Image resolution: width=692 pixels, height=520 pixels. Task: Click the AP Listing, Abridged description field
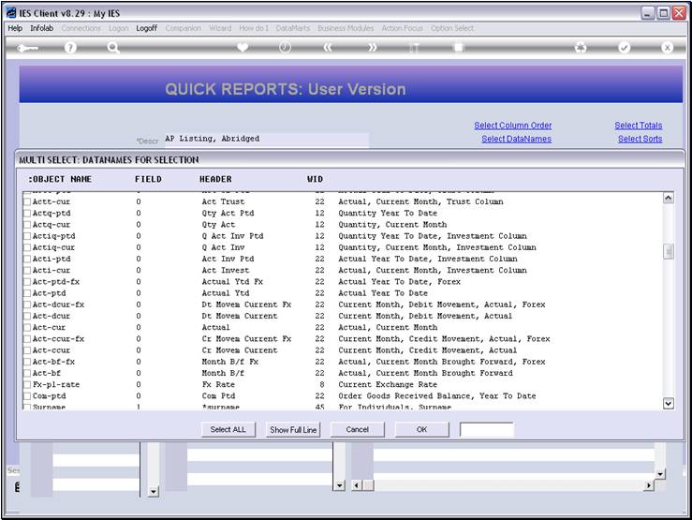[x=266, y=139]
